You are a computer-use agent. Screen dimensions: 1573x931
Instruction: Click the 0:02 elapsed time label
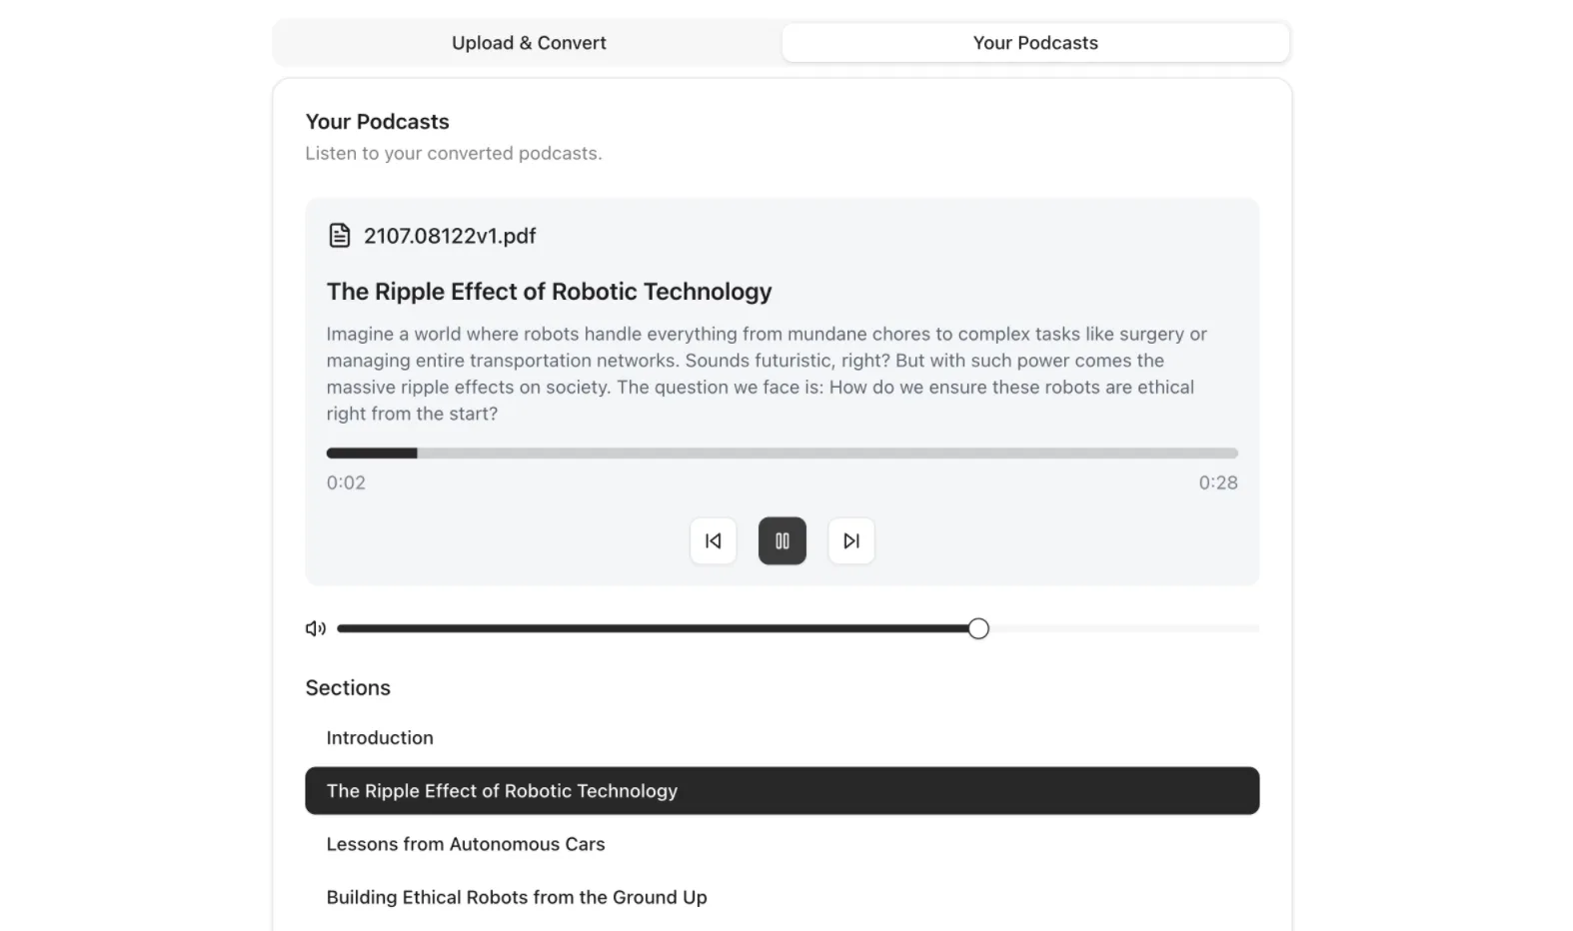pyautogui.click(x=346, y=482)
